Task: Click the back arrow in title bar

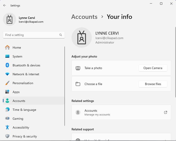Action: [5, 5]
